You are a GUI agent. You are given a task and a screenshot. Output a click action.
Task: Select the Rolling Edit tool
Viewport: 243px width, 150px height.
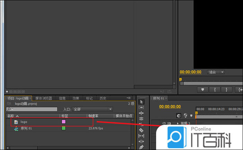coord(141,119)
